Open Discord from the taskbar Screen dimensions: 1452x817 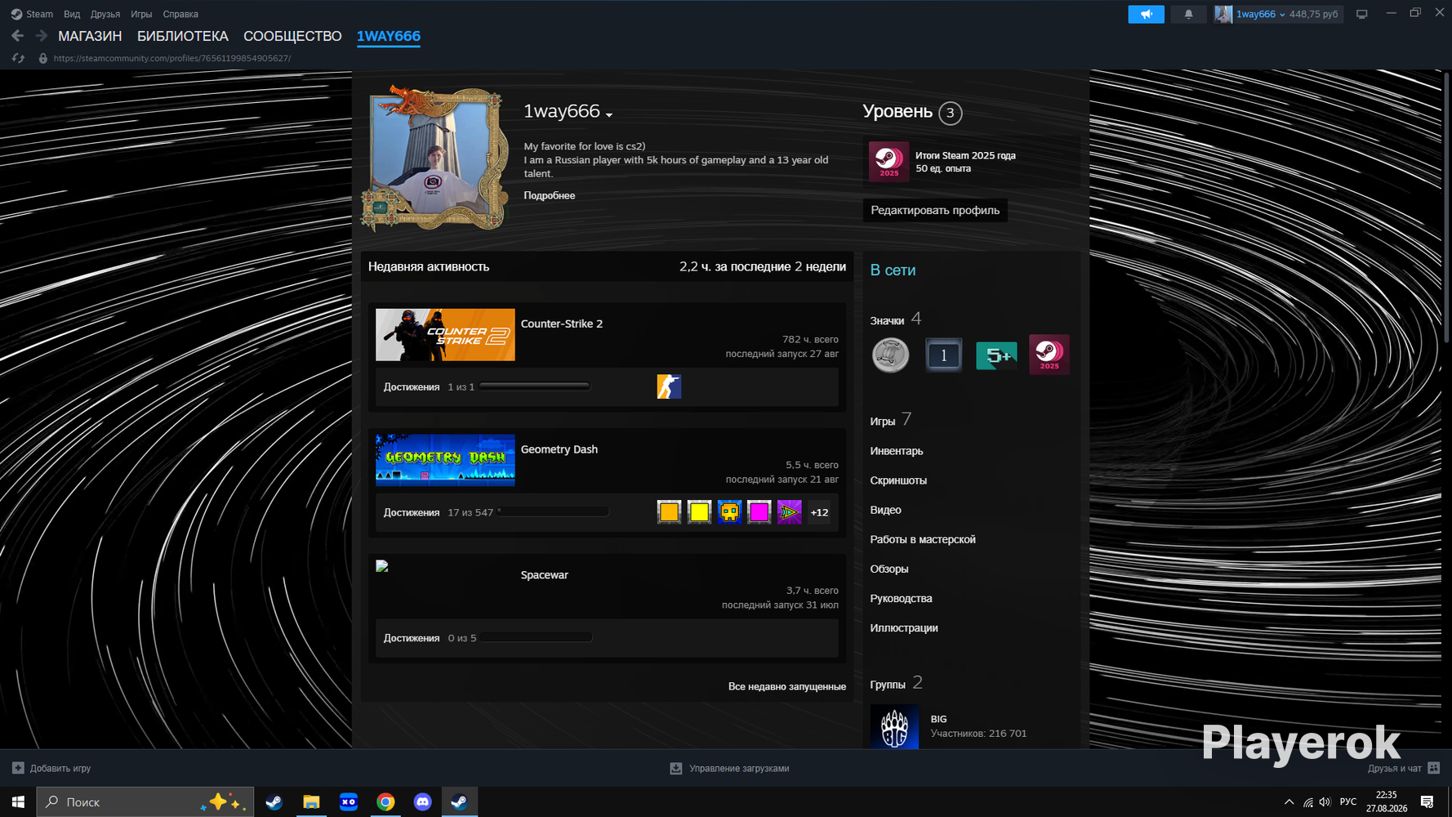(422, 801)
